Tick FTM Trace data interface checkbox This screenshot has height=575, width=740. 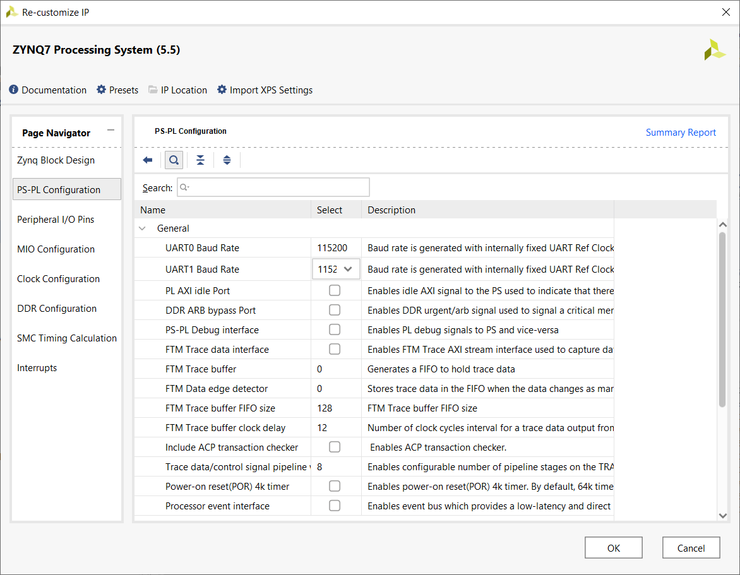click(x=335, y=349)
